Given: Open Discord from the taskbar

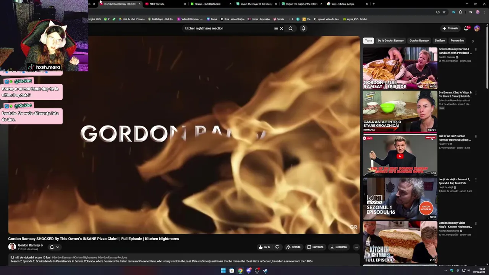Looking at the screenshot, I should [x=249, y=271].
